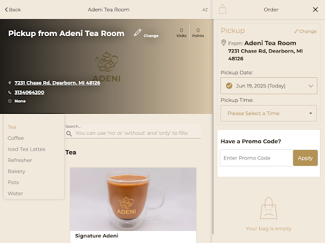Click the sad empty bag icon

click(269, 208)
